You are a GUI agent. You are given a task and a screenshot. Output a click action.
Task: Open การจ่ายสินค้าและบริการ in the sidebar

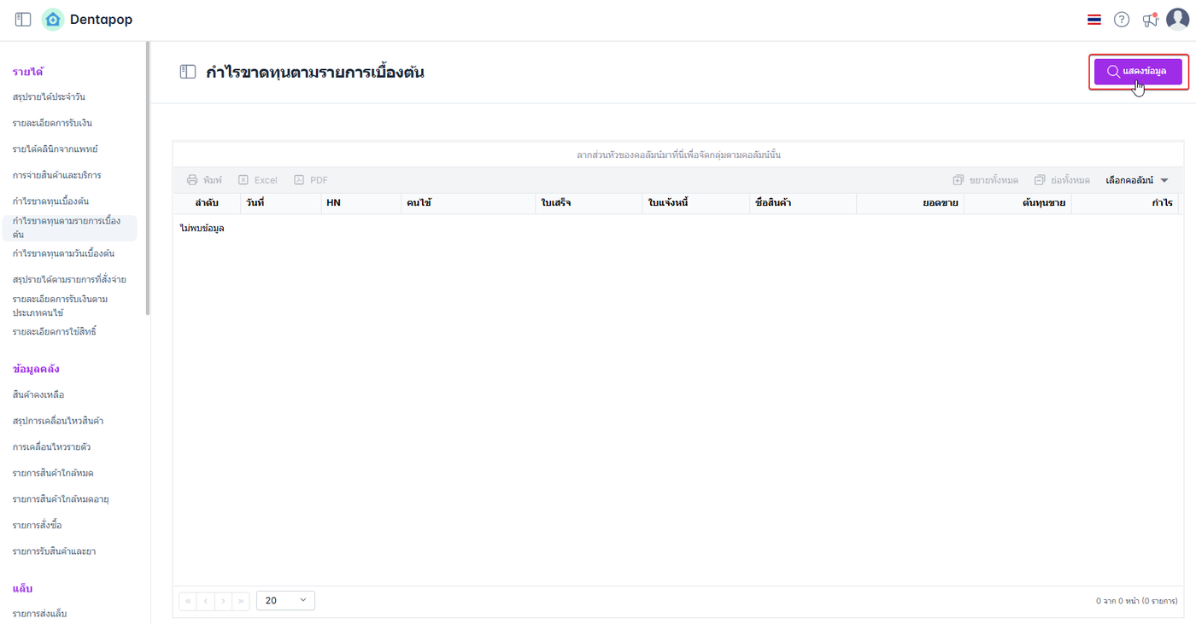click(57, 175)
